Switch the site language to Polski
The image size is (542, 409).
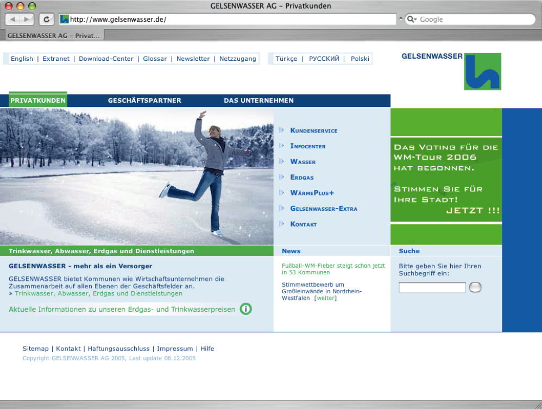click(360, 58)
